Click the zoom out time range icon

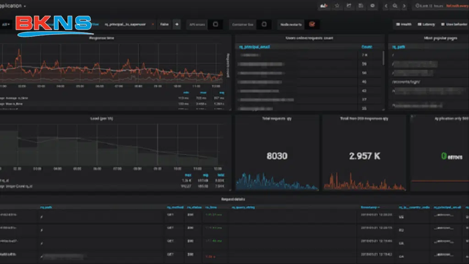[395, 5]
